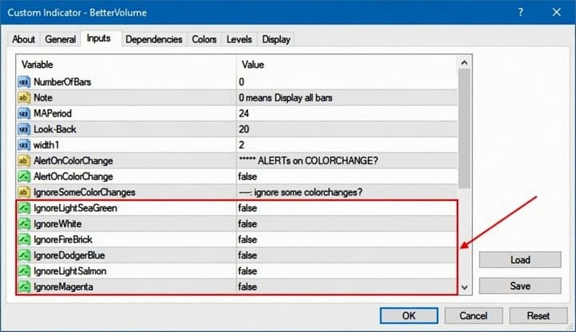576x332 pixels.
Task: Click the Reset button
Action: 538,315
